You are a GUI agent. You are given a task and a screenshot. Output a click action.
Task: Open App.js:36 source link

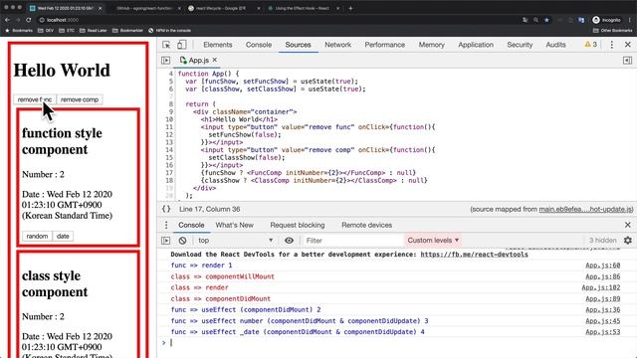(602, 309)
